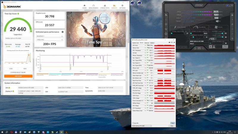
Task: Switch to Validation tab in GPU-Z
Action: click(x=152, y=43)
